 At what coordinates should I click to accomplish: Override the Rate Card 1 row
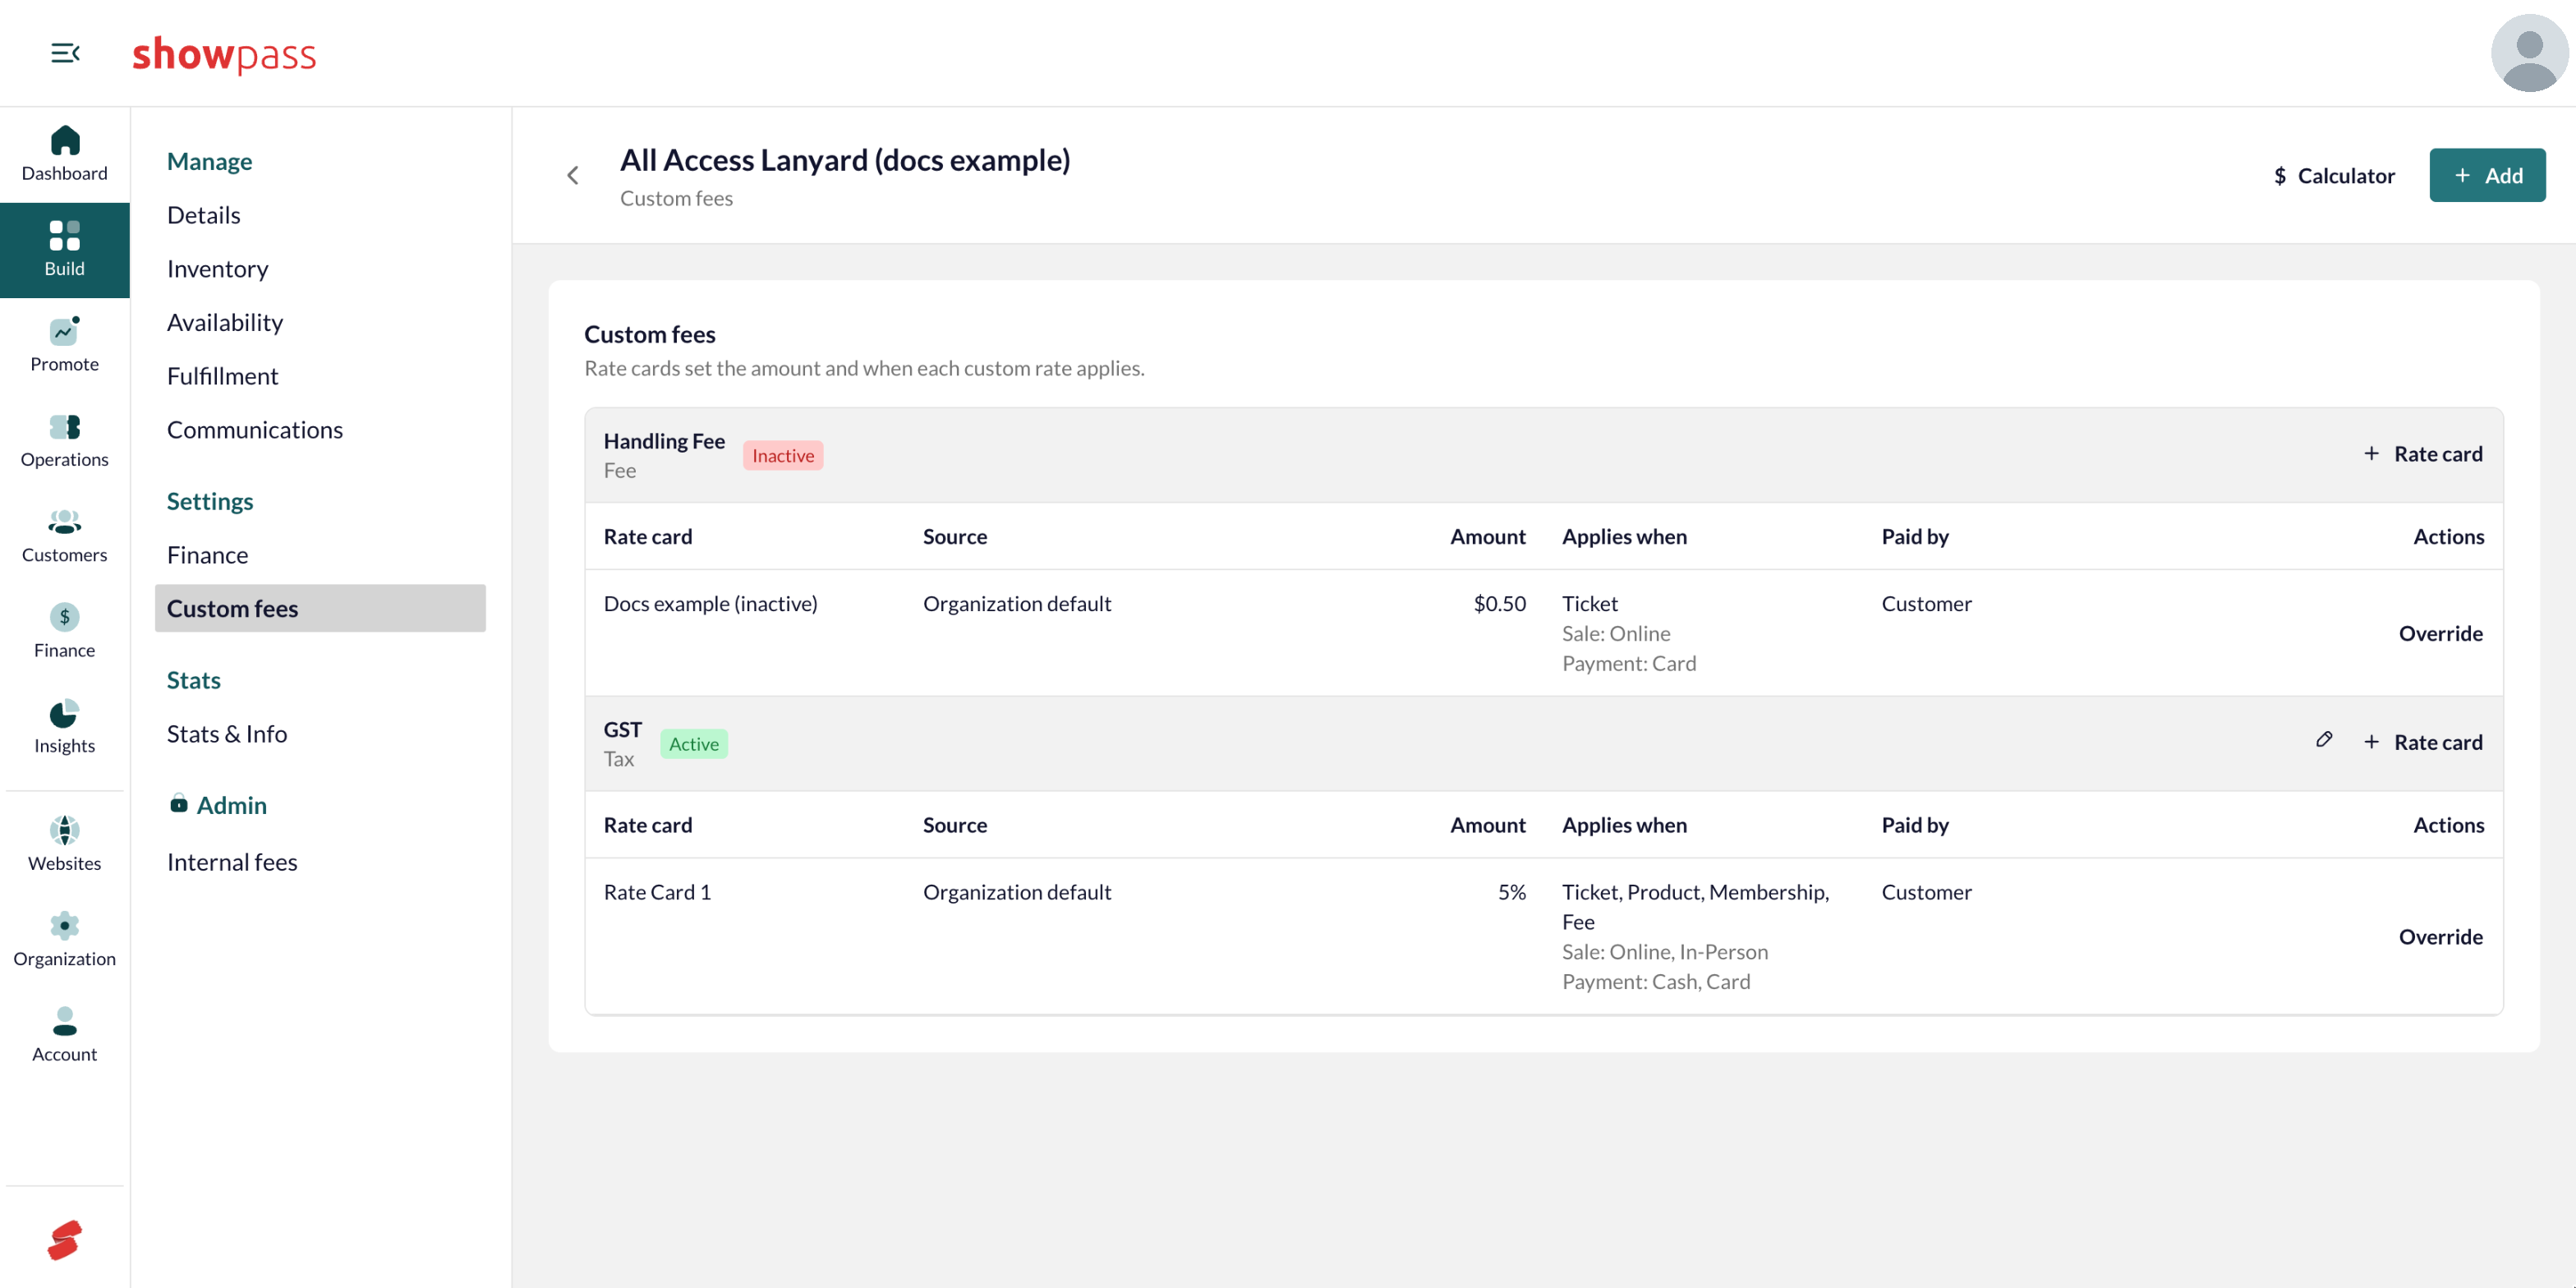[2440, 937]
